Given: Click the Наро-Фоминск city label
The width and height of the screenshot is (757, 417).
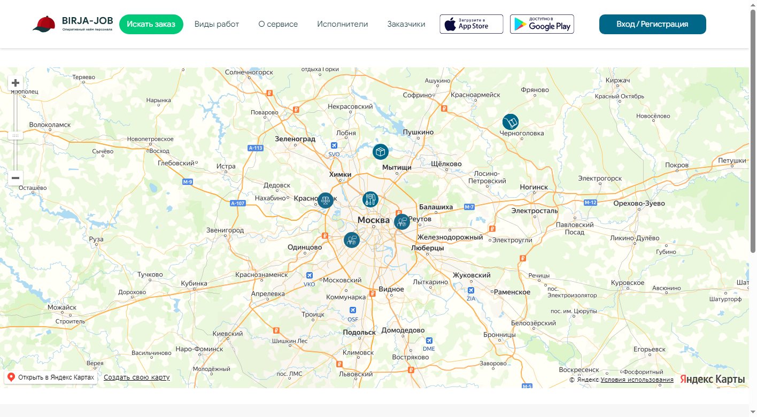Looking at the screenshot, I should tap(199, 349).
